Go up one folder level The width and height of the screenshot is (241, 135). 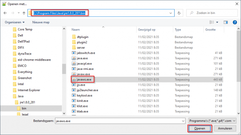[x=24, y=13]
